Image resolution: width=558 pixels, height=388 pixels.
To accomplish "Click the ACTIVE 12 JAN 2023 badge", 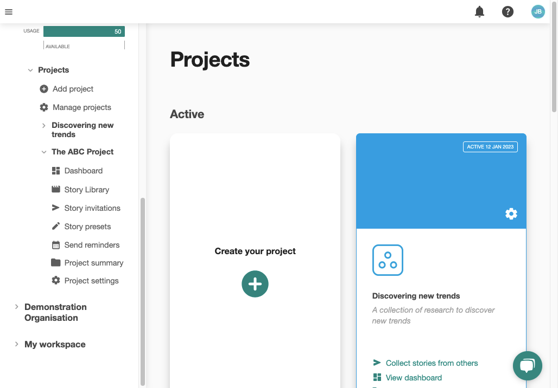I will (490, 147).
